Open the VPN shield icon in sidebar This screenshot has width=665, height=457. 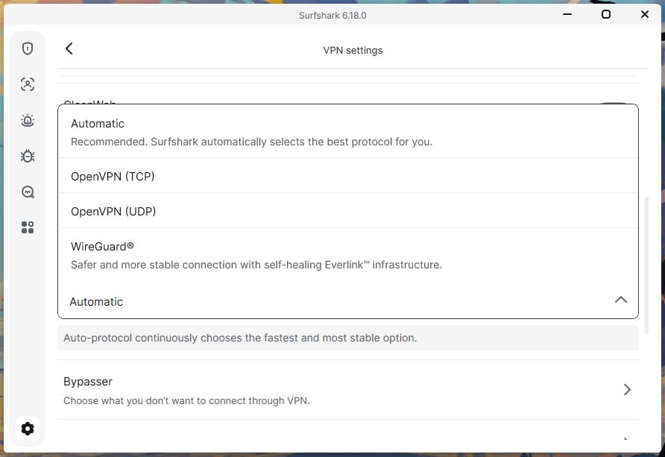click(28, 48)
